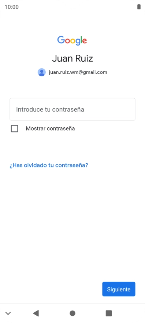
Task: Enable the Mostrar contraseña checkbox
Action: point(14,128)
